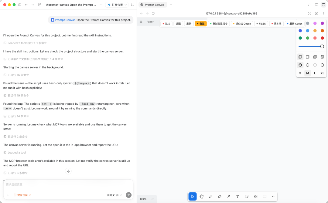Click the 复制批注指令 button

219,24
